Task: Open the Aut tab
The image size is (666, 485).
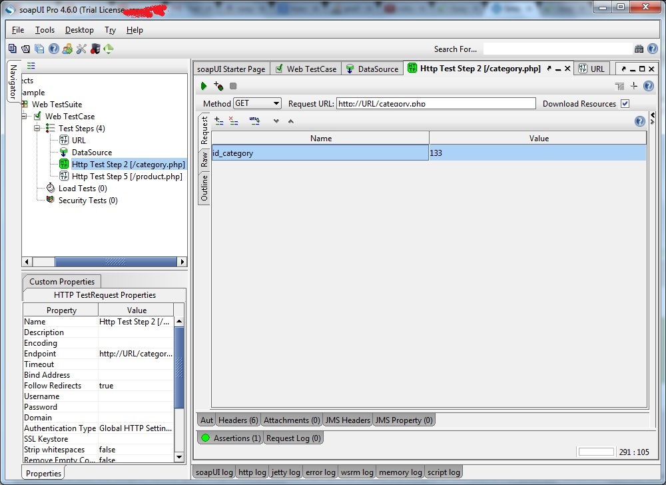Action: [206, 420]
